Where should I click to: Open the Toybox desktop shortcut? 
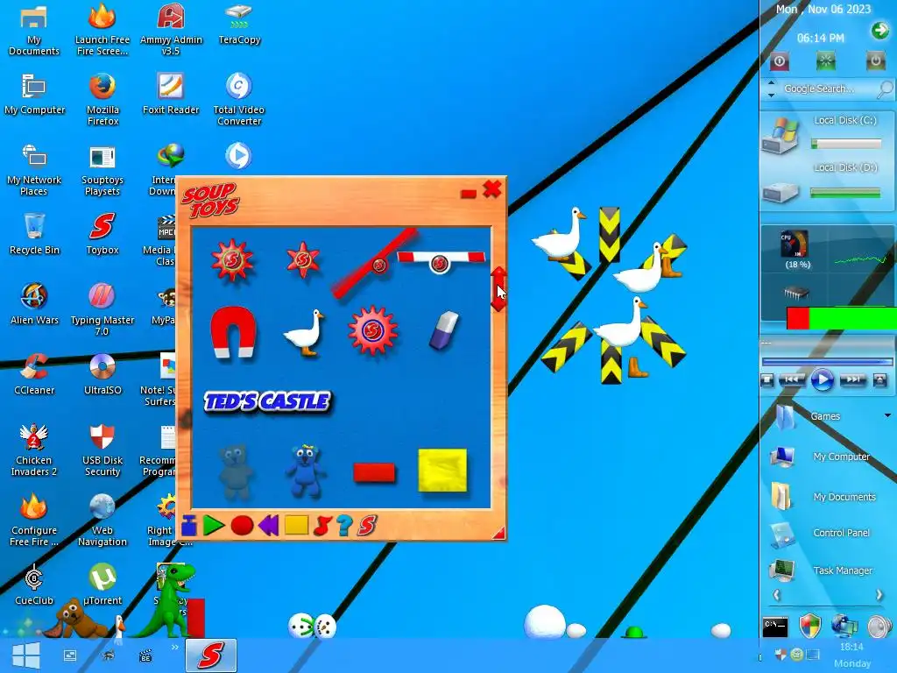tap(102, 233)
